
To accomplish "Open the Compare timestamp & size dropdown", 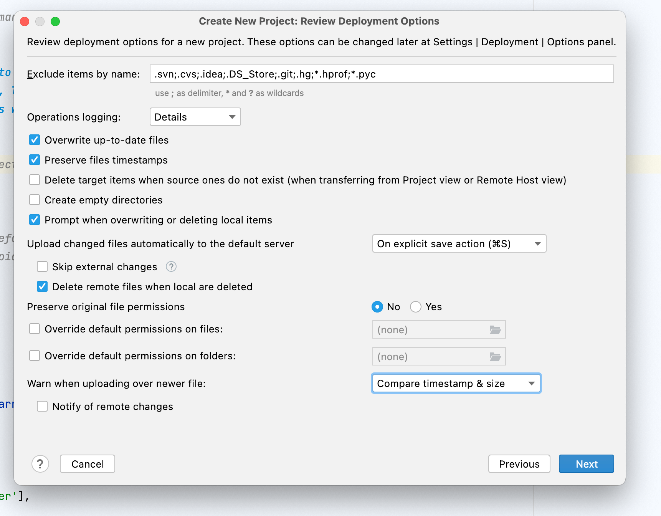I will click(x=456, y=384).
